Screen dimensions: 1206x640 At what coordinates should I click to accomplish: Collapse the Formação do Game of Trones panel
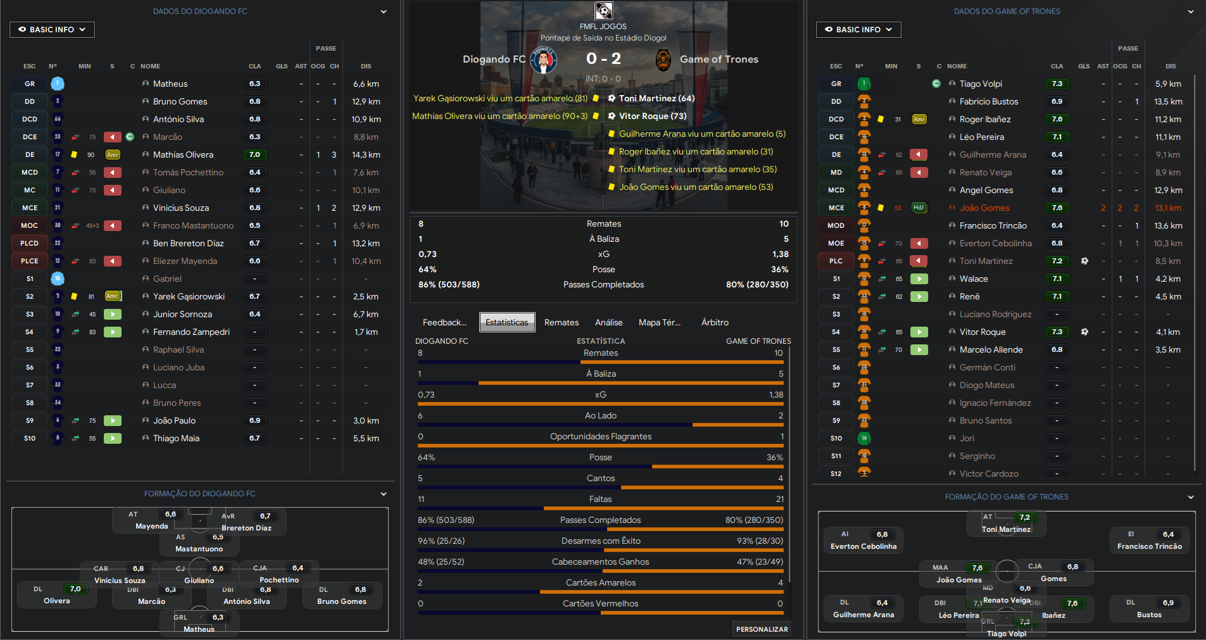1190,498
